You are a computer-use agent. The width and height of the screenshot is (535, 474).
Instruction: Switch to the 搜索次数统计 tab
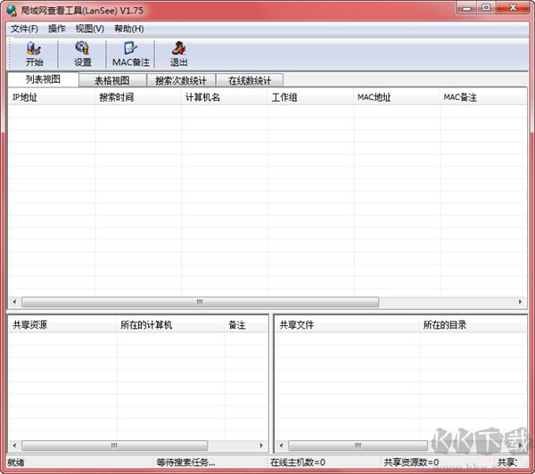point(181,81)
